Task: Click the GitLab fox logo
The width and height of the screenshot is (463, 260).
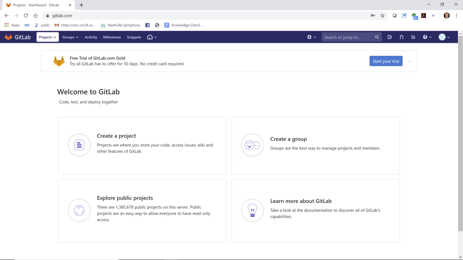Action: tap(9, 37)
